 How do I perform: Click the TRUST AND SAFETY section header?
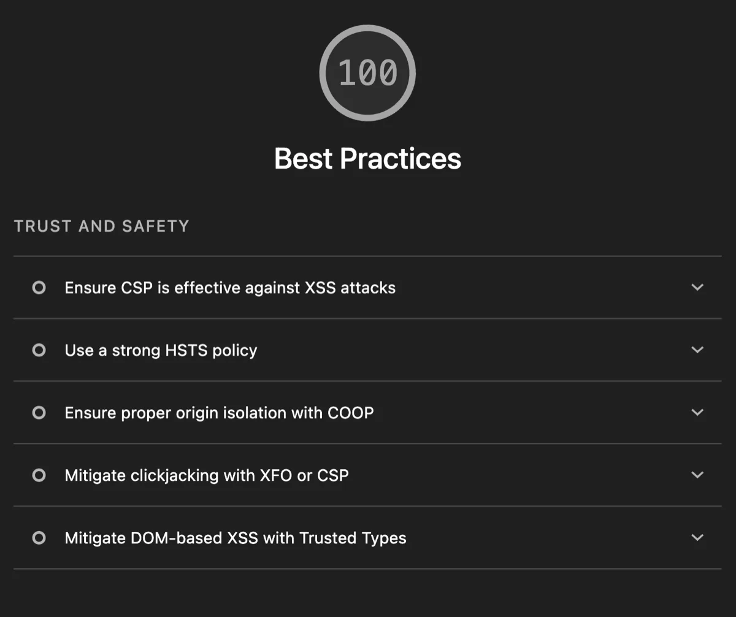point(102,226)
